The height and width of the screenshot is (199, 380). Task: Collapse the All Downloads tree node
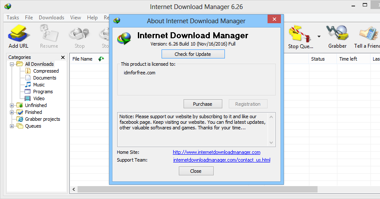[x=12, y=64]
